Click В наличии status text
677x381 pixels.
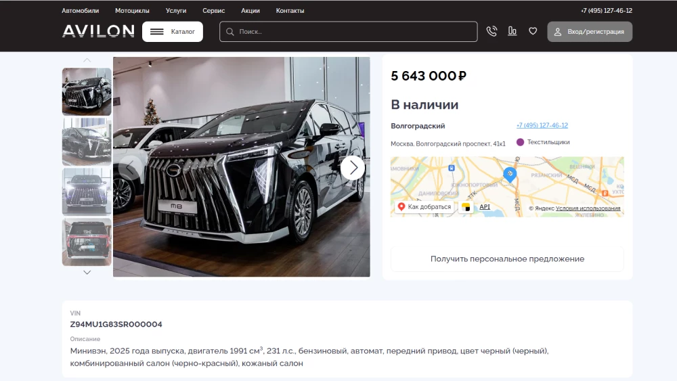point(424,105)
